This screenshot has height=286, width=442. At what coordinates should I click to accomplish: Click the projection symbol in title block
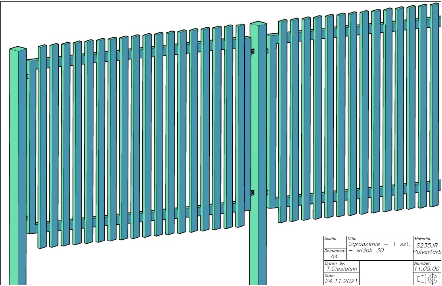427,279
